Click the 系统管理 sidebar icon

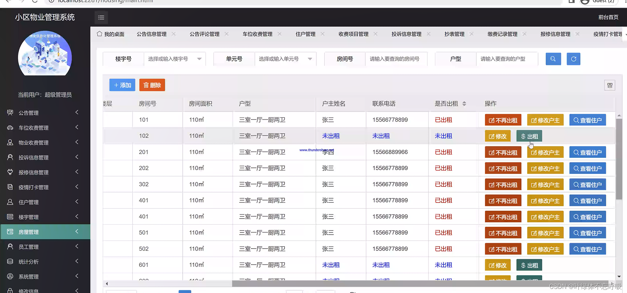[10, 276]
